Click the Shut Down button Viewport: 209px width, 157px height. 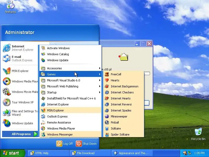pyautogui.click(x=86, y=144)
